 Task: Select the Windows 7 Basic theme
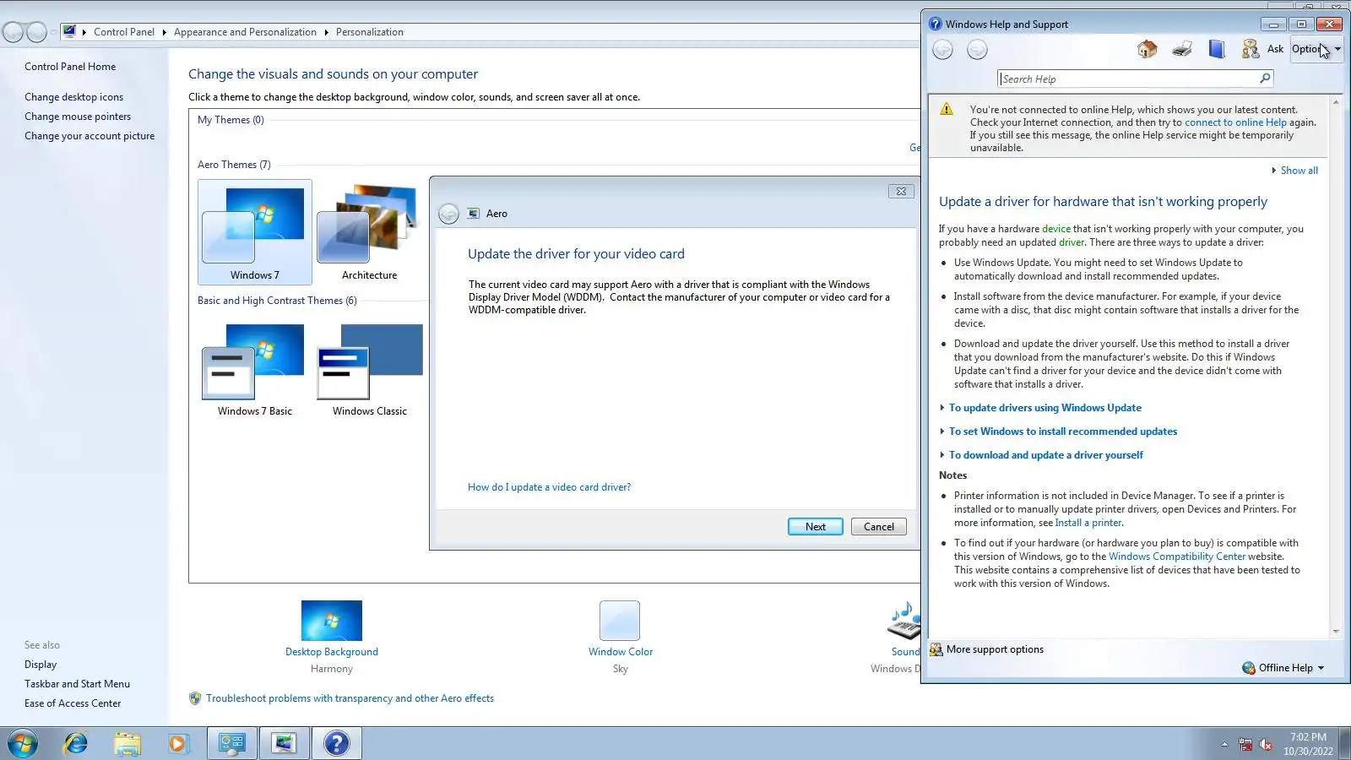click(x=255, y=370)
